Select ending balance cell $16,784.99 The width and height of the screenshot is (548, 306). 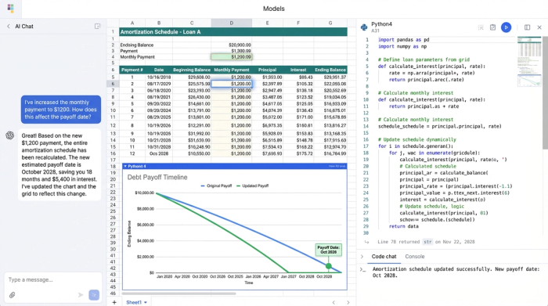click(x=330, y=153)
